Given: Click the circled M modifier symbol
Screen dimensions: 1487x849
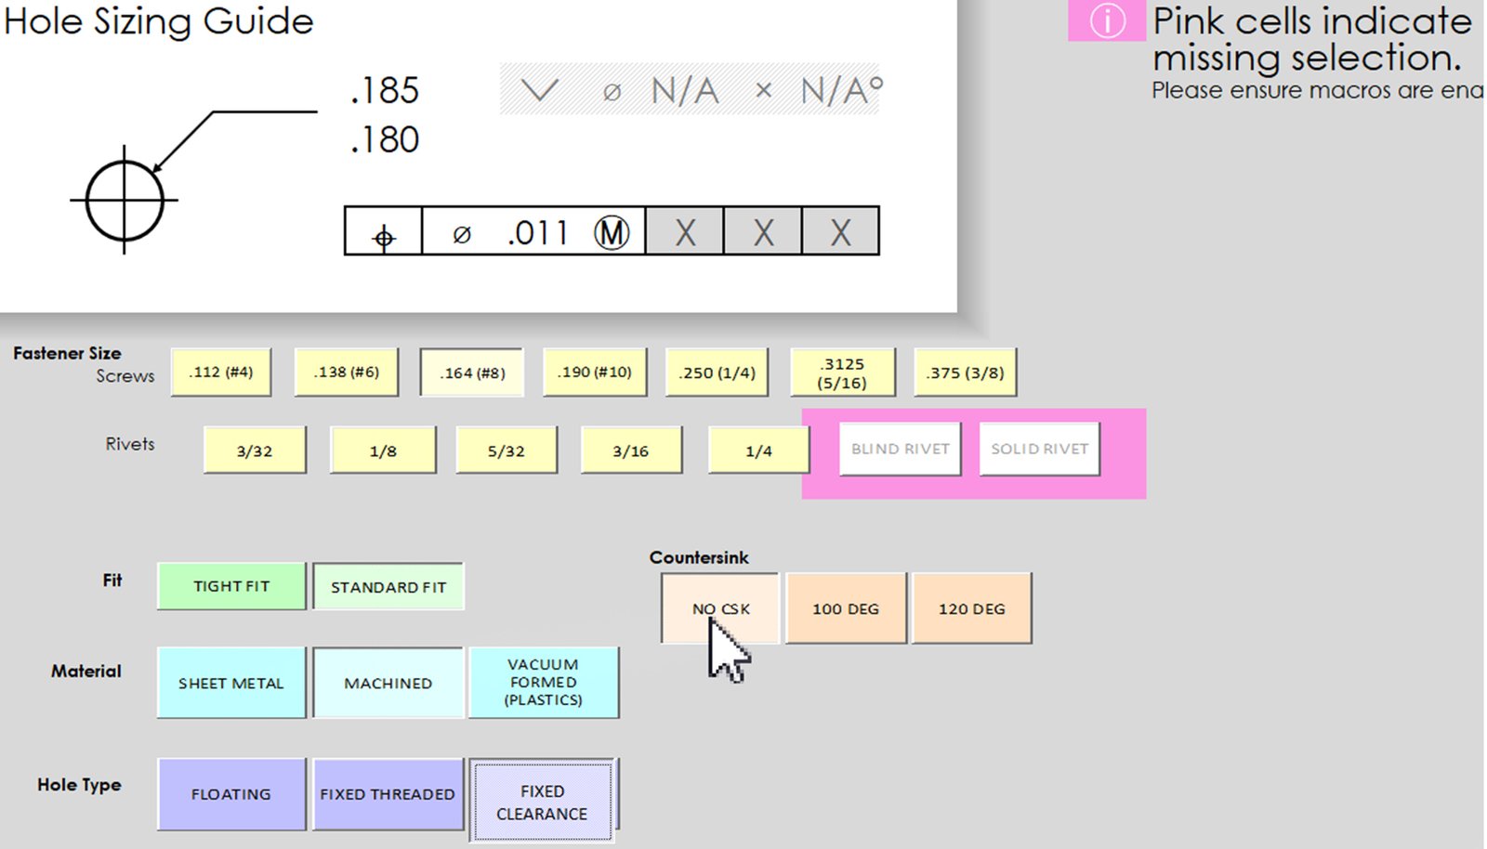Looking at the screenshot, I should click(612, 231).
